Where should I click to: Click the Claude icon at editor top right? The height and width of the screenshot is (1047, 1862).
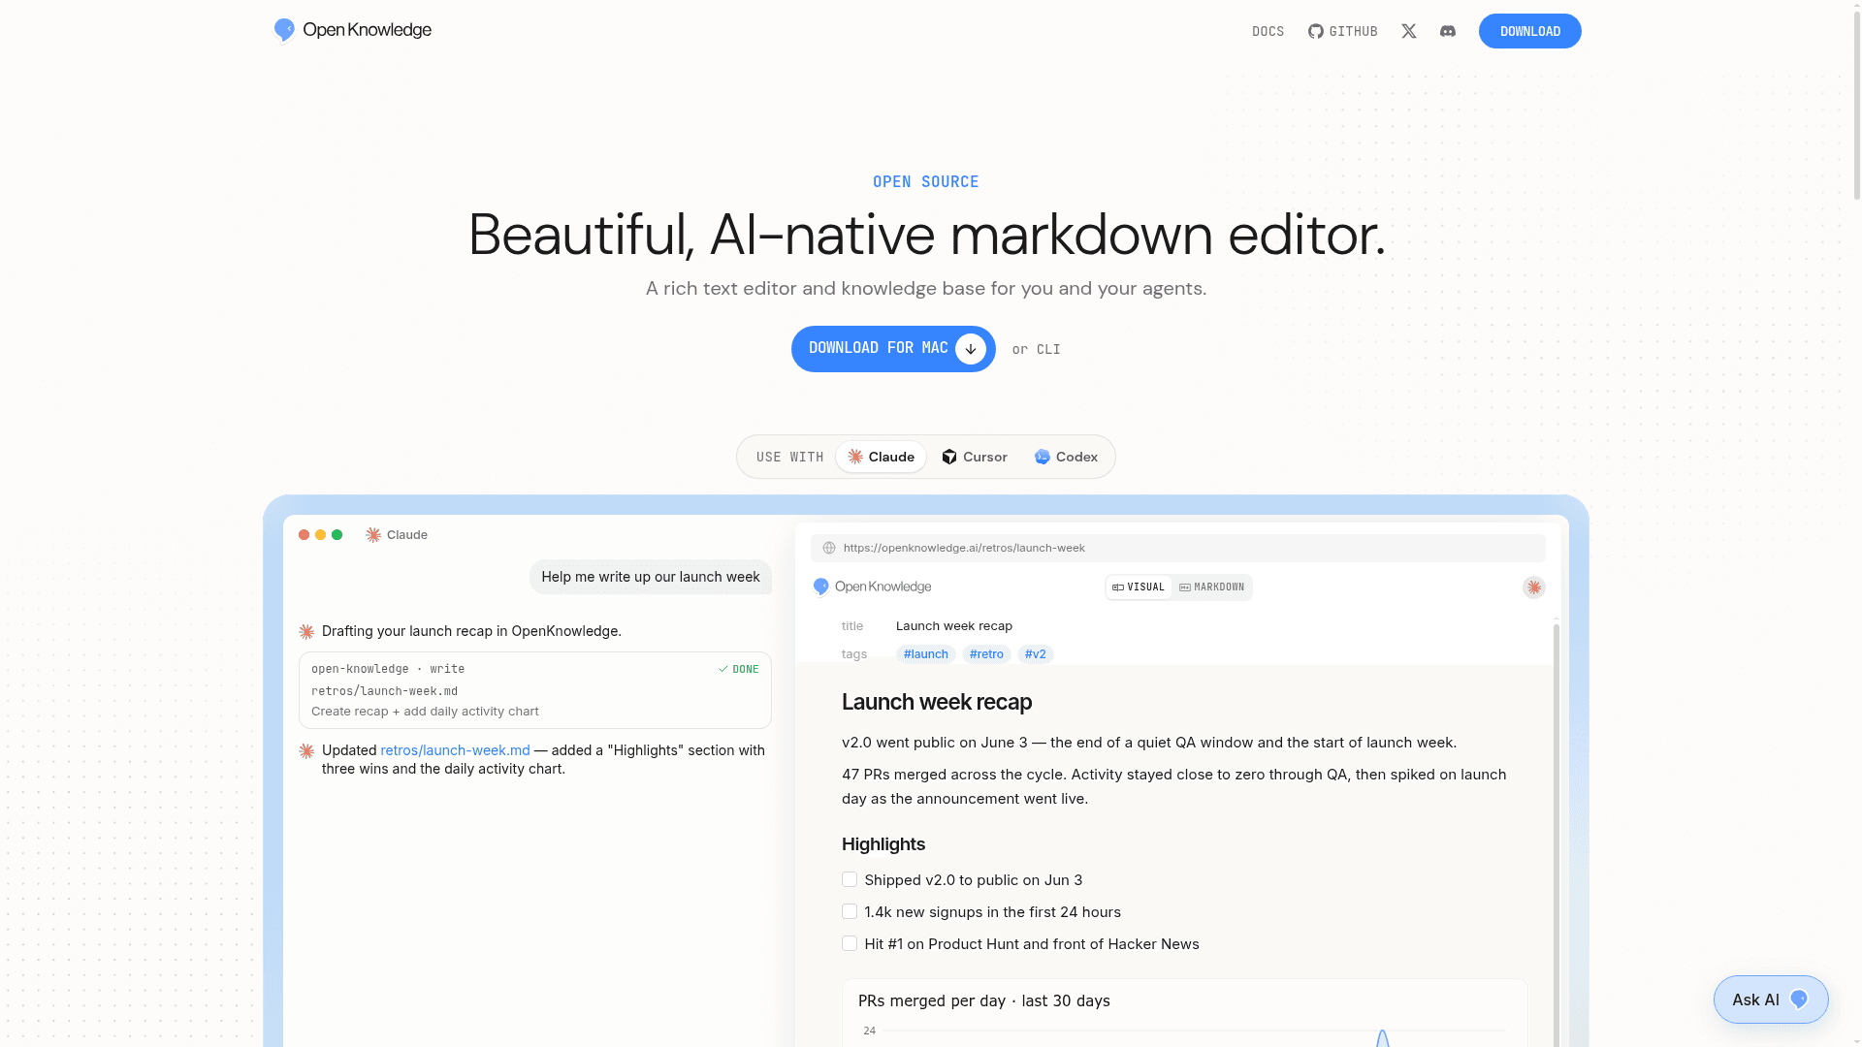(x=1533, y=587)
